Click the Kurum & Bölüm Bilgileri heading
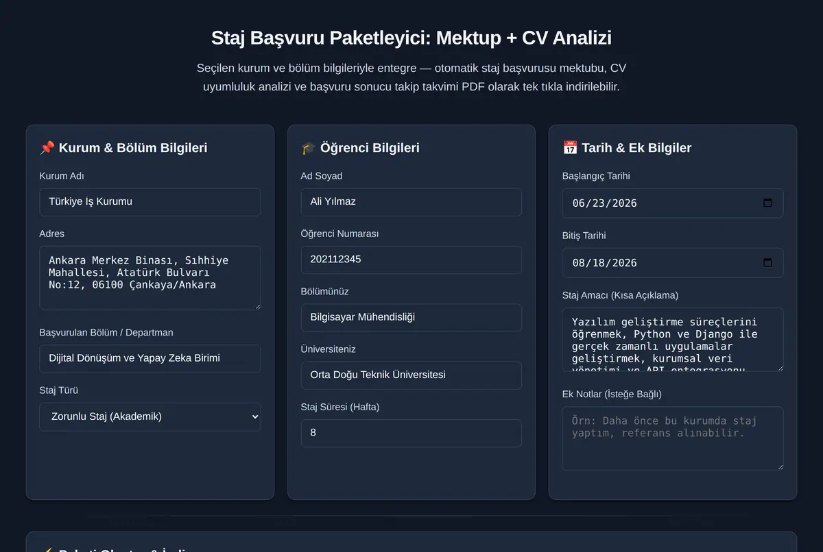This screenshot has width=823, height=552. tap(123, 148)
